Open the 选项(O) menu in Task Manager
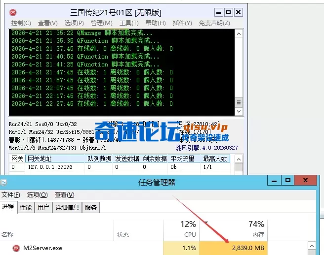The width and height of the screenshot is (324, 255). tap(37, 194)
